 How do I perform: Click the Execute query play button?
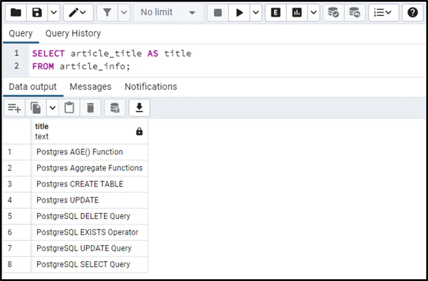[x=239, y=13]
